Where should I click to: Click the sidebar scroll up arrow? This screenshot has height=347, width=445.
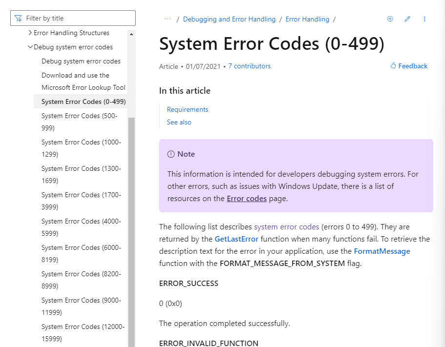[x=131, y=34]
